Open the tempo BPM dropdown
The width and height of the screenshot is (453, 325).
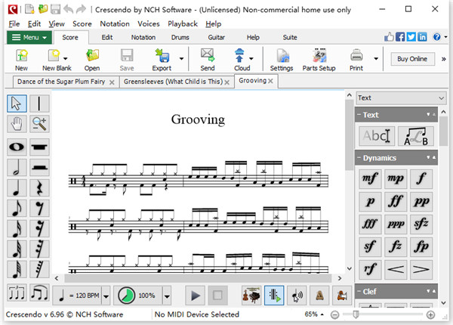(106, 296)
